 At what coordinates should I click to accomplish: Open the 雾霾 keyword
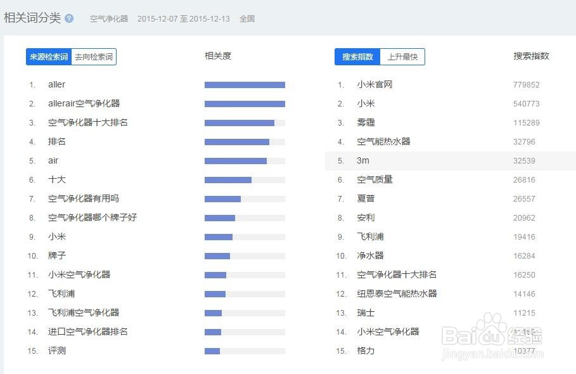366,122
